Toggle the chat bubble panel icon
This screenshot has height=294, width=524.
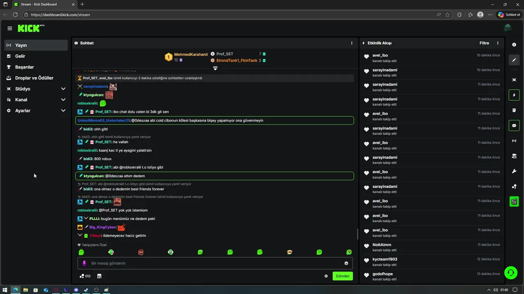(514, 125)
